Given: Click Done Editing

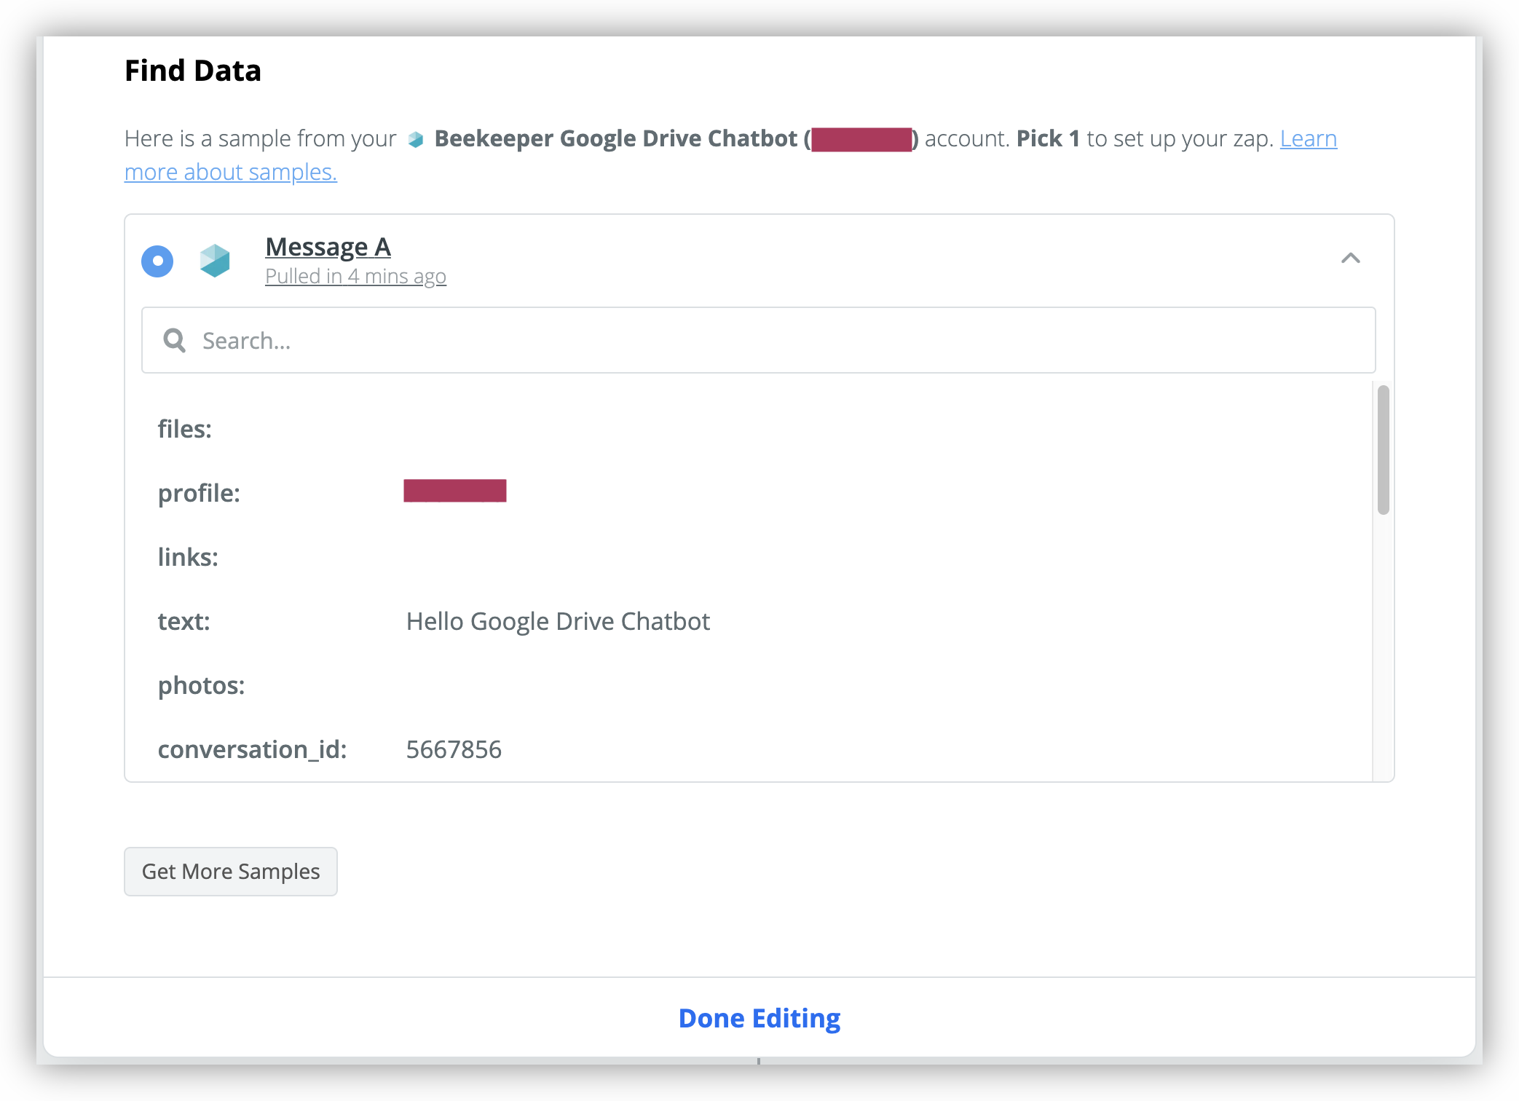Looking at the screenshot, I should tap(759, 1018).
